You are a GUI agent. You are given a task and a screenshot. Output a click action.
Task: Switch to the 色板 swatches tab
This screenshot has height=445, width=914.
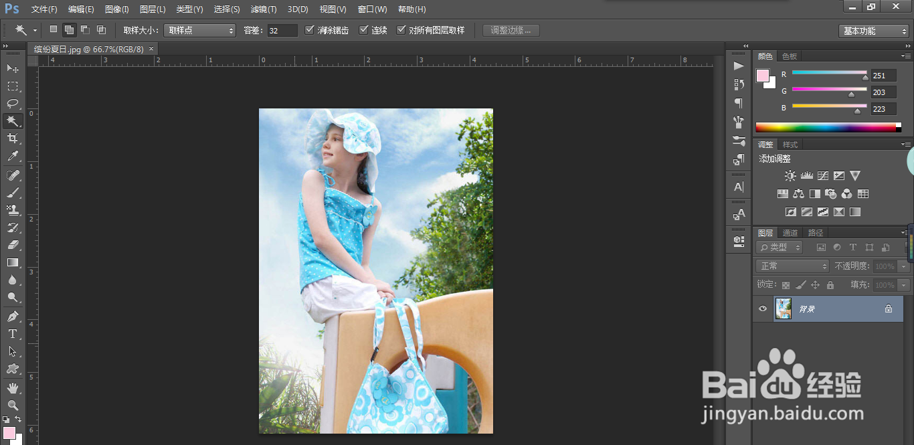[x=790, y=57]
